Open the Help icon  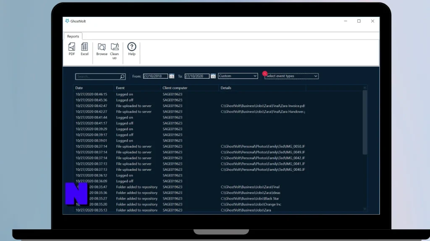[131, 49]
